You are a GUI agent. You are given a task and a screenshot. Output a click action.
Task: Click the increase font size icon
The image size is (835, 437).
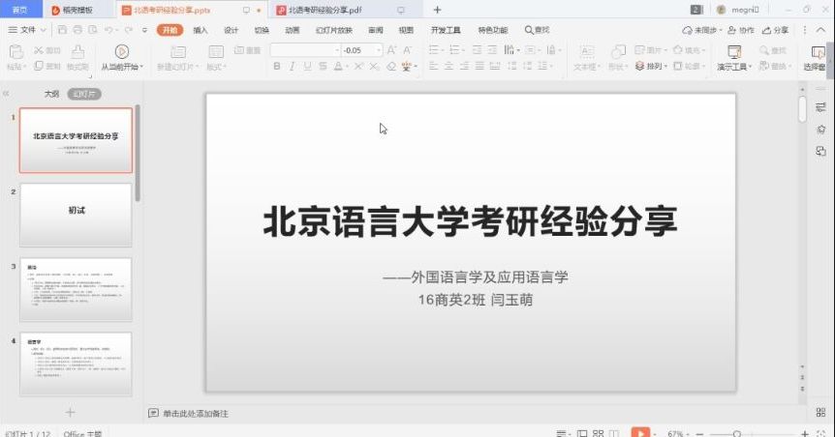pyautogui.click(x=391, y=49)
